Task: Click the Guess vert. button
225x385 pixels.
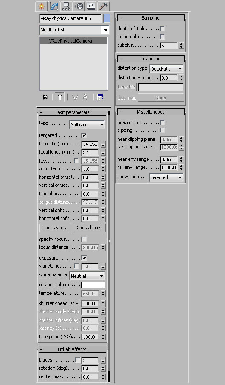Action: point(55,228)
